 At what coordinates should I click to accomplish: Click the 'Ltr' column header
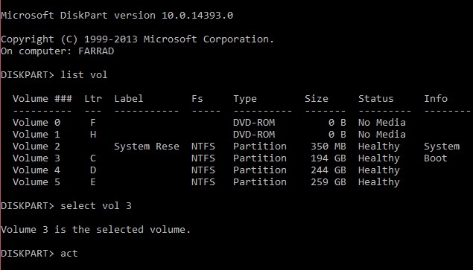point(93,99)
